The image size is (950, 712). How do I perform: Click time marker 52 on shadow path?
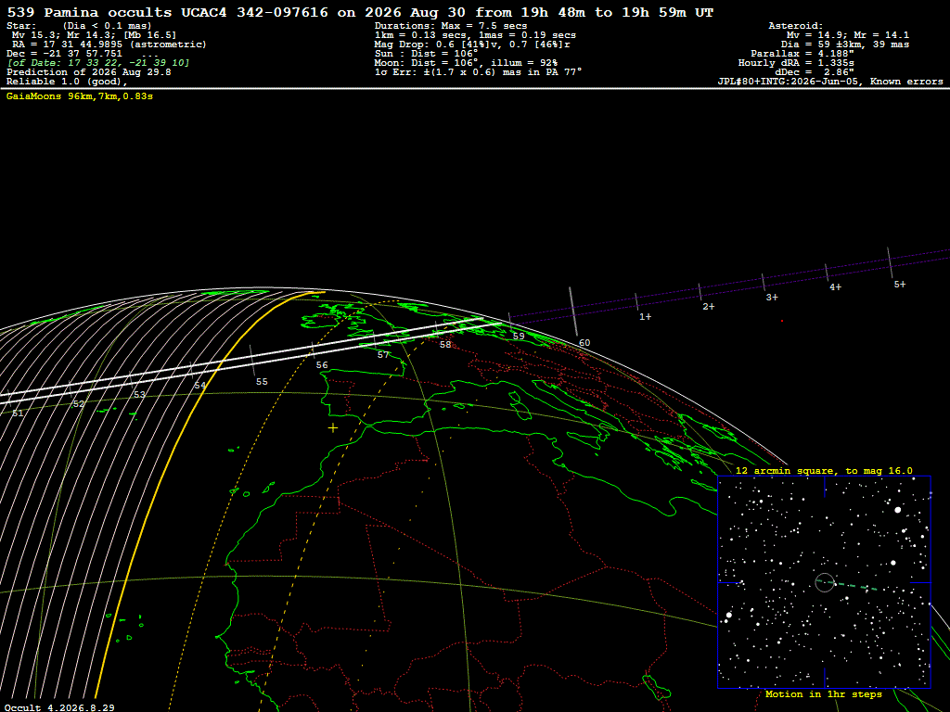click(79, 404)
